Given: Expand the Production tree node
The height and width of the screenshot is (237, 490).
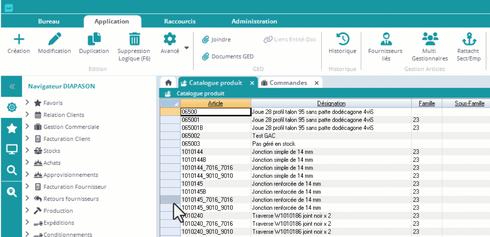Looking at the screenshot, I should (27, 211).
